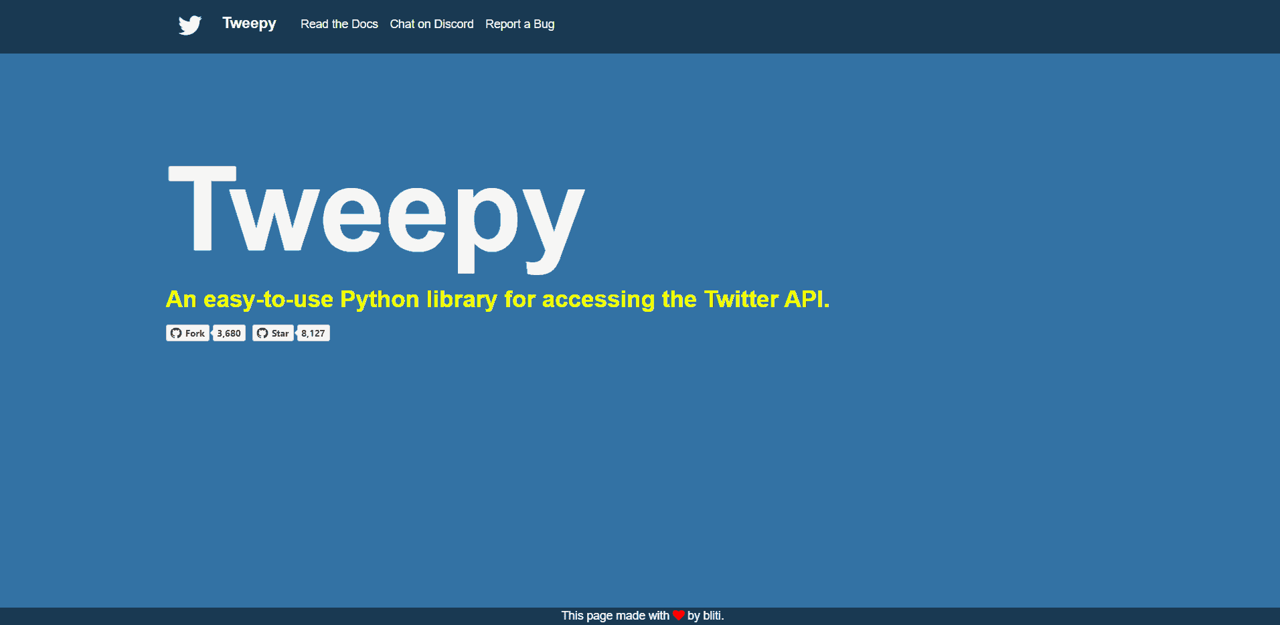Select Report a Bug in navbar
This screenshot has width=1280, height=625.
point(520,24)
